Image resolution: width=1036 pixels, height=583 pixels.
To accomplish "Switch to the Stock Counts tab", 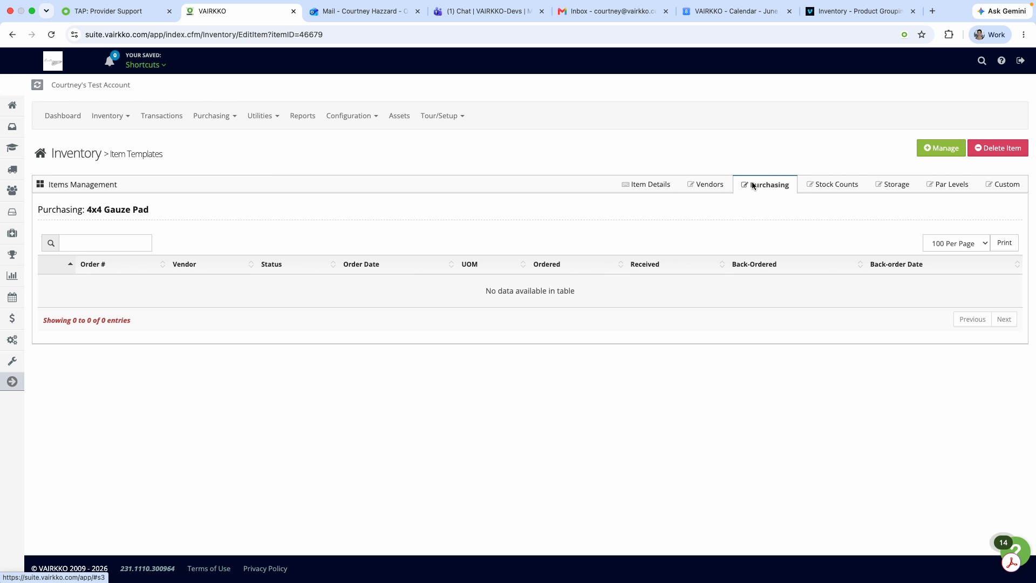I will 832,185.
